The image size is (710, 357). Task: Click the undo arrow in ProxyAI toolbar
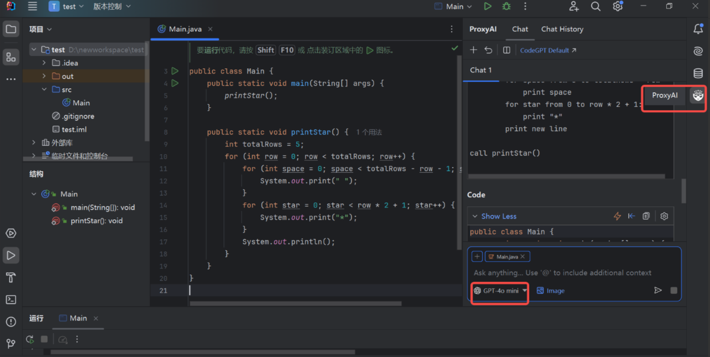pyautogui.click(x=488, y=50)
